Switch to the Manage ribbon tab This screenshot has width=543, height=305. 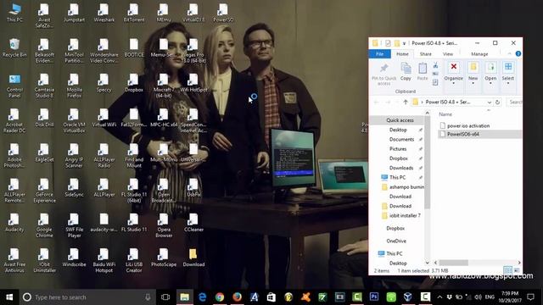(x=479, y=54)
